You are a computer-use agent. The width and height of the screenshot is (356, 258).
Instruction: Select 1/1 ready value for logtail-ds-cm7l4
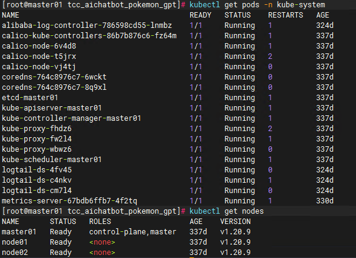click(196, 191)
